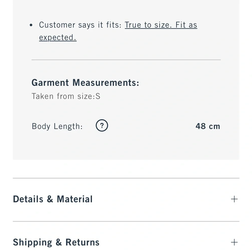The image size is (252, 252).
Task: Click the Garment Measurements heading
Action: (x=85, y=83)
